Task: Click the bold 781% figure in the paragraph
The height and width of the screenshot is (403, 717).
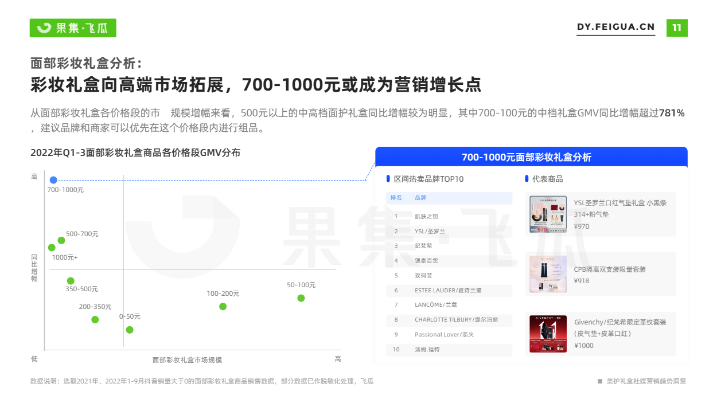Action: [x=672, y=113]
